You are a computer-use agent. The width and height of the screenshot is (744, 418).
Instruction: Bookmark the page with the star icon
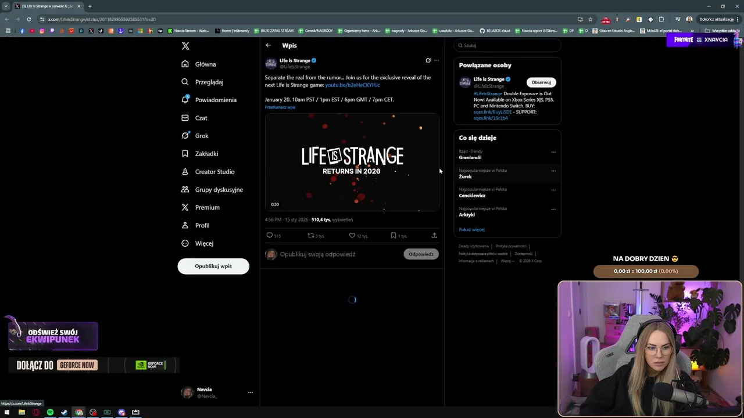(591, 19)
